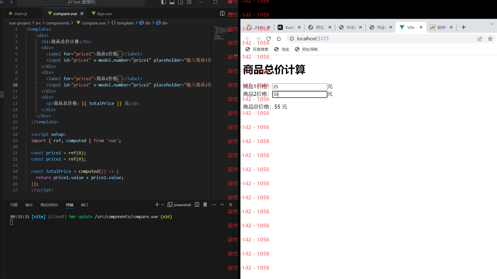Open a new browser tab

tap(463, 27)
